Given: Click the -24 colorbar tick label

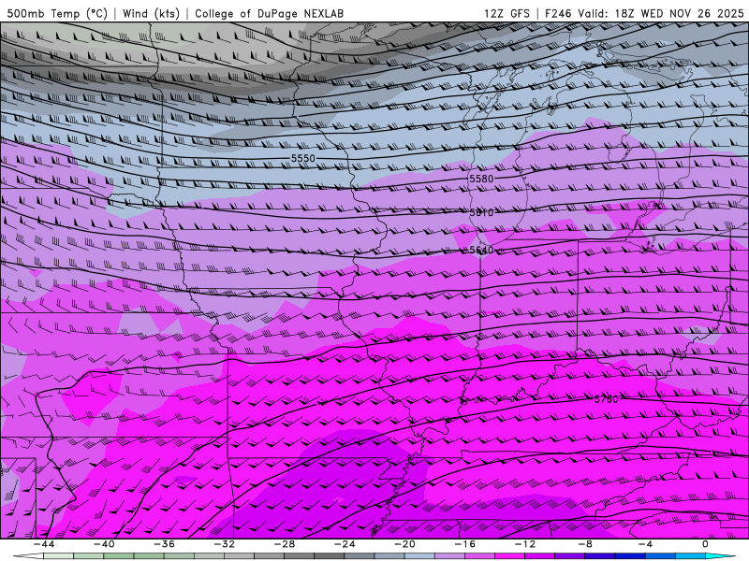Looking at the screenshot, I should point(345,544).
